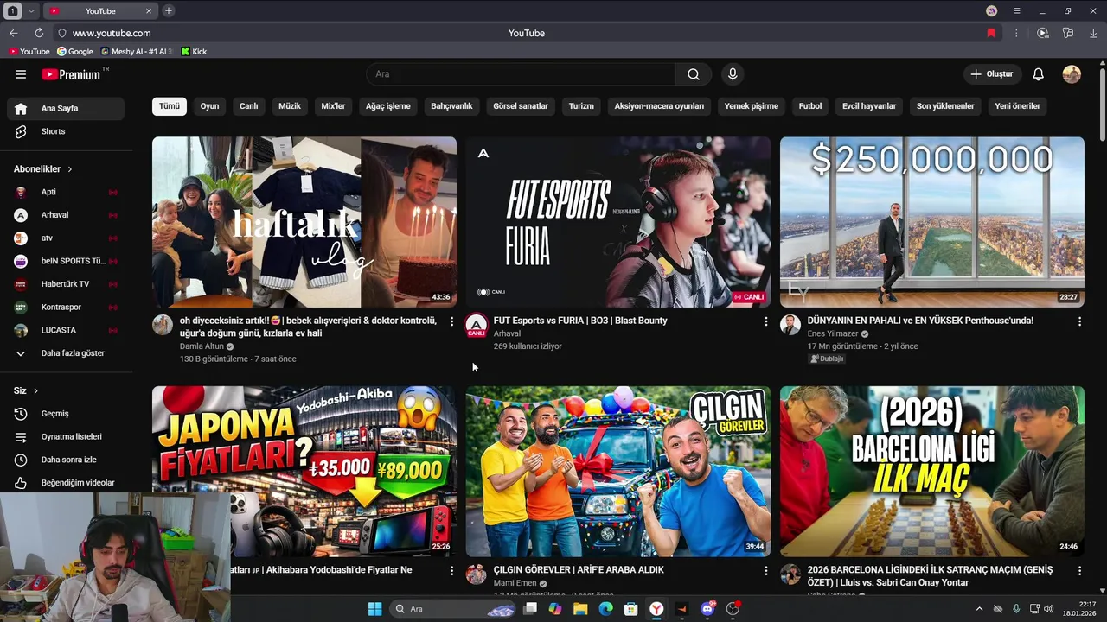Select the Tümü filter chip
Viewport: 1107px width, 622px height.
coord(170,106)
